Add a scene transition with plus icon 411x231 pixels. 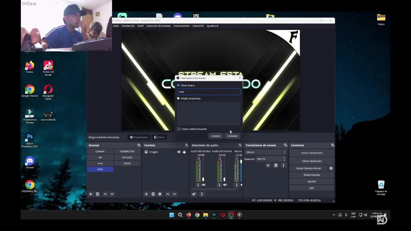coord(268,165)
